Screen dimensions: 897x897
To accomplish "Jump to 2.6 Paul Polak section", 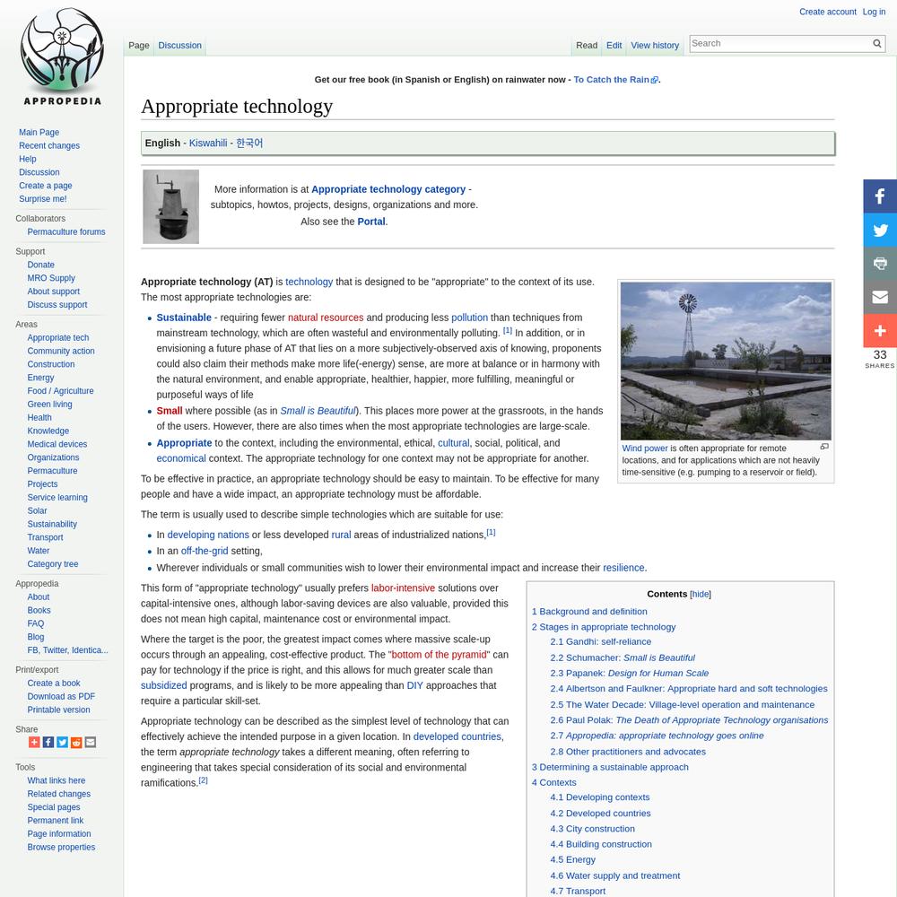I will pyautogui.click(x=689, y=720).
